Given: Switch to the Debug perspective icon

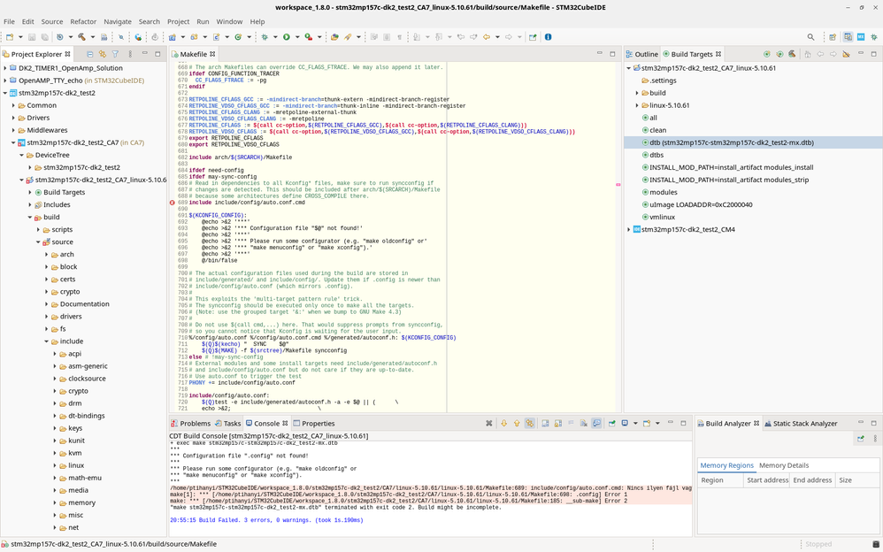Looking at the screenshot, I should pos(874,37).
